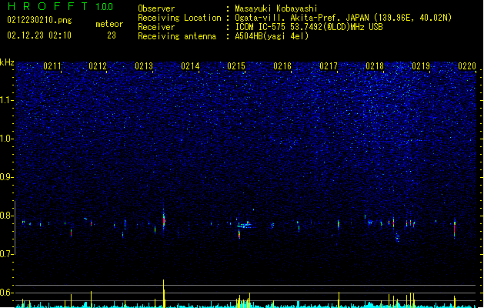This screenshot has width=484, height=308.
Task: Click the 0217 time marker
Action: click(x=329, y=66)
